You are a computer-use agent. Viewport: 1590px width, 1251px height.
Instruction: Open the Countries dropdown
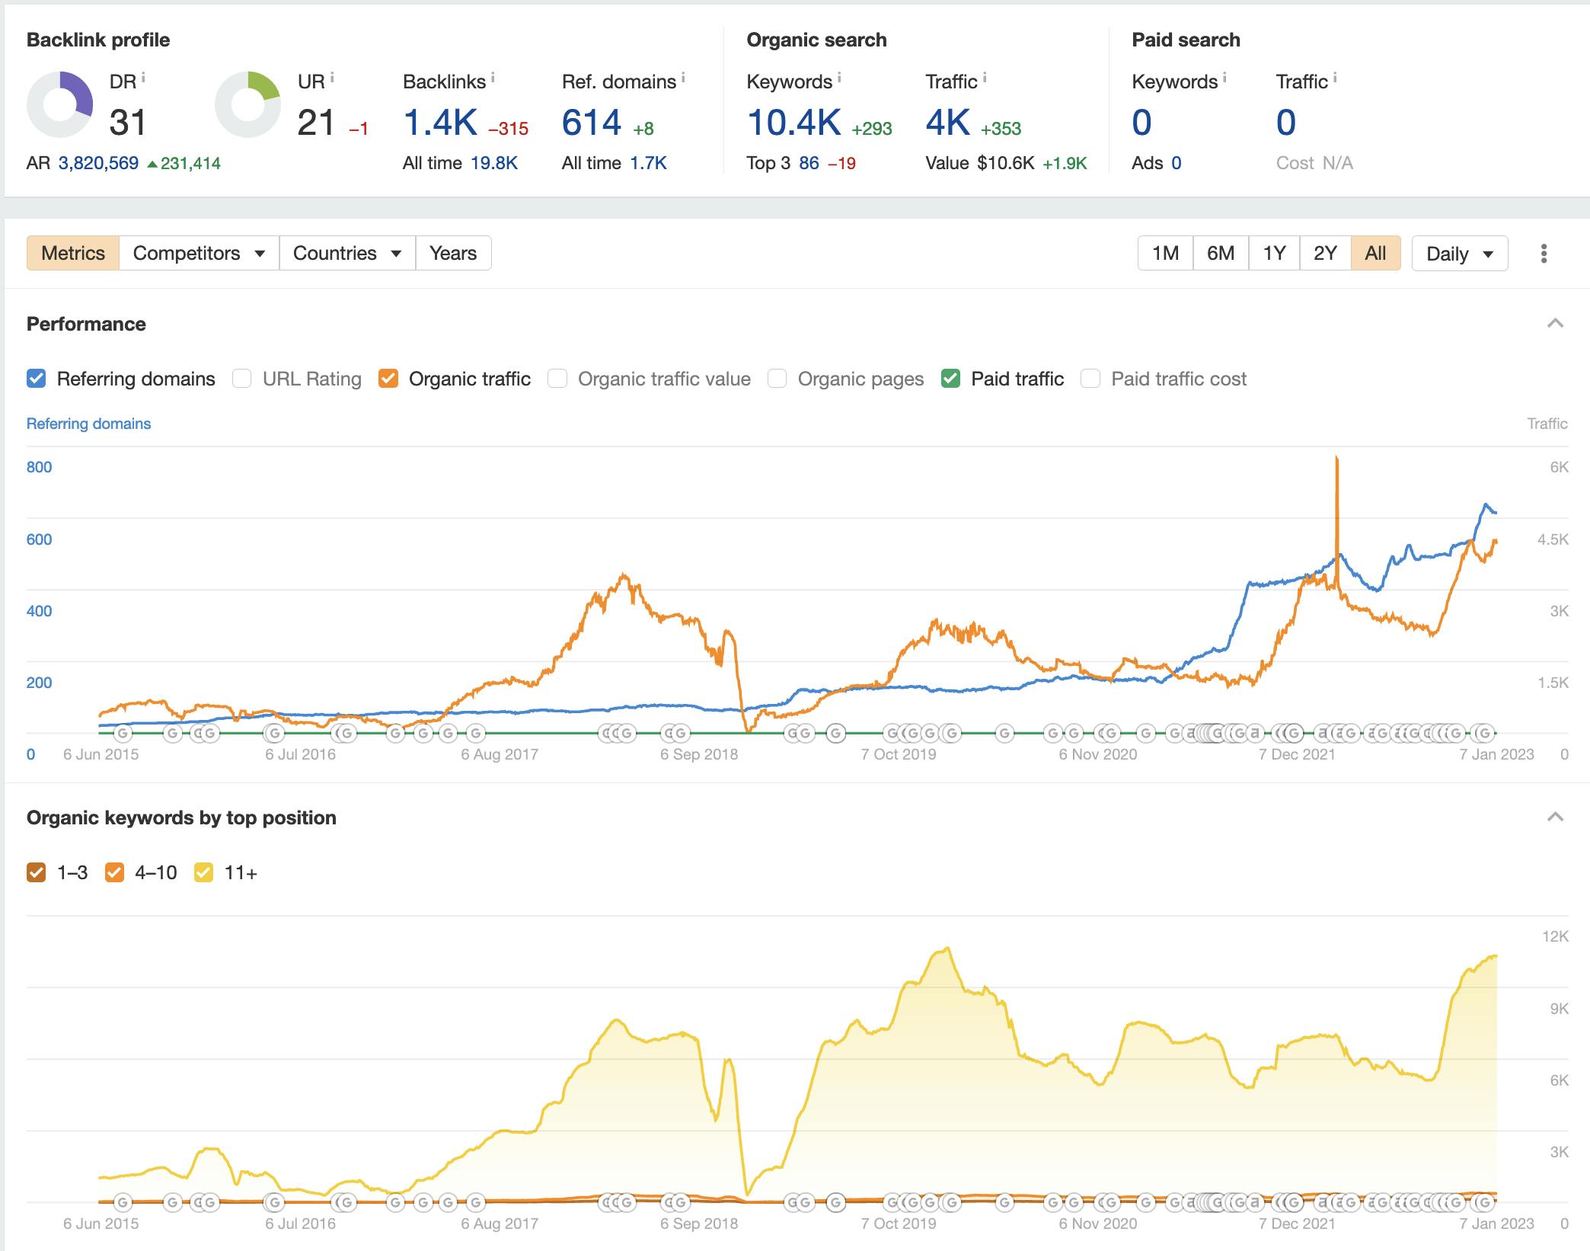point(347,253)
